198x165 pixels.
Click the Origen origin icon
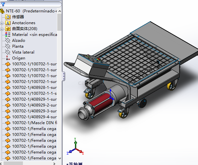(x=8, y=58)
